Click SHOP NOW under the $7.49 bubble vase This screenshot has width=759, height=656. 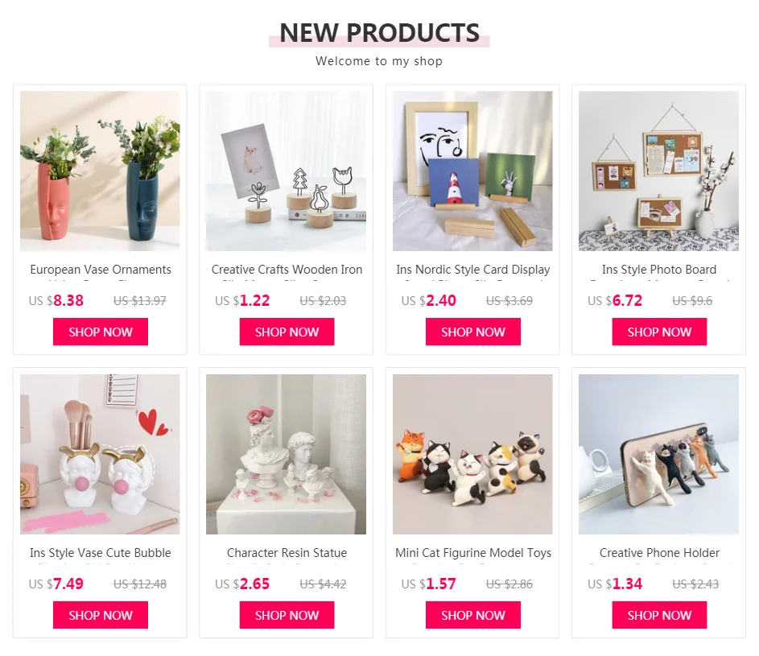click(x=100, y=615)
